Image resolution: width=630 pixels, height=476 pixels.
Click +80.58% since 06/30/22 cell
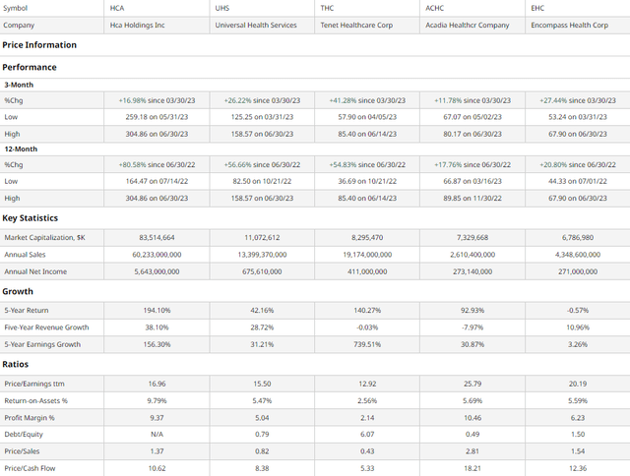click(x=157, y=164)
